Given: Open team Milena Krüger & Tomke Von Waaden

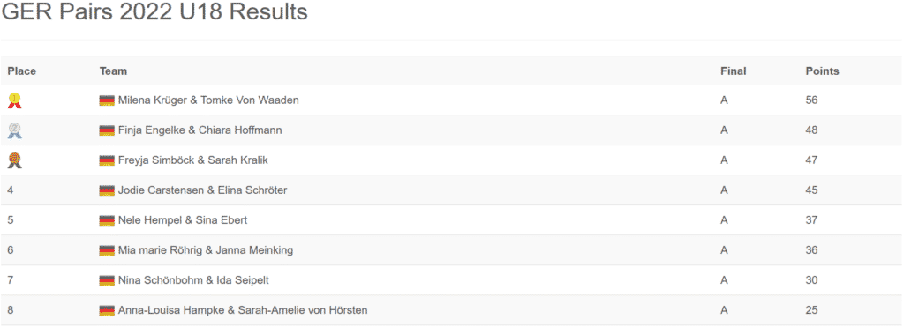Looking at the screenshot, I should [208, 100].
